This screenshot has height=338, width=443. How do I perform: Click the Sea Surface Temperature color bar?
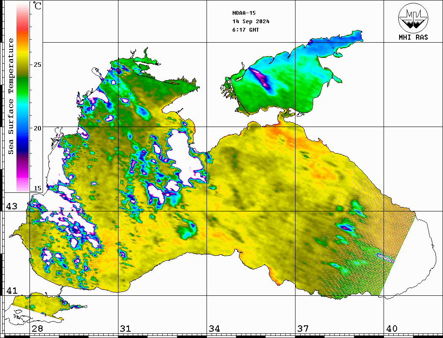[x=23, y=97]
